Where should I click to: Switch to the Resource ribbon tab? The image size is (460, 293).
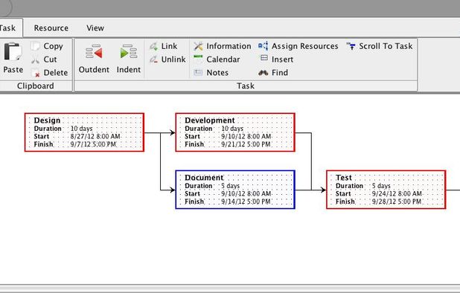click(51, 28)
